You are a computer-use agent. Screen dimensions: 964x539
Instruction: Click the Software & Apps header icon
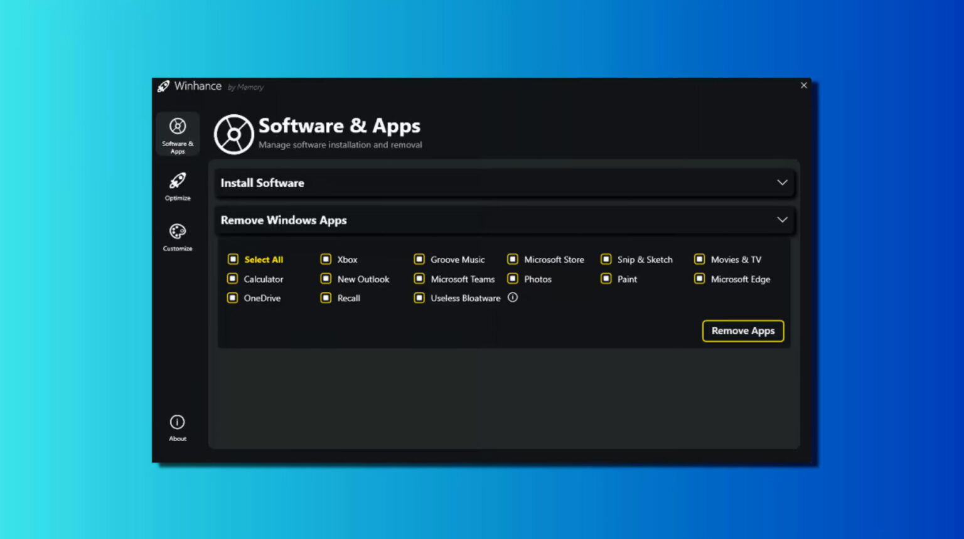233,134
